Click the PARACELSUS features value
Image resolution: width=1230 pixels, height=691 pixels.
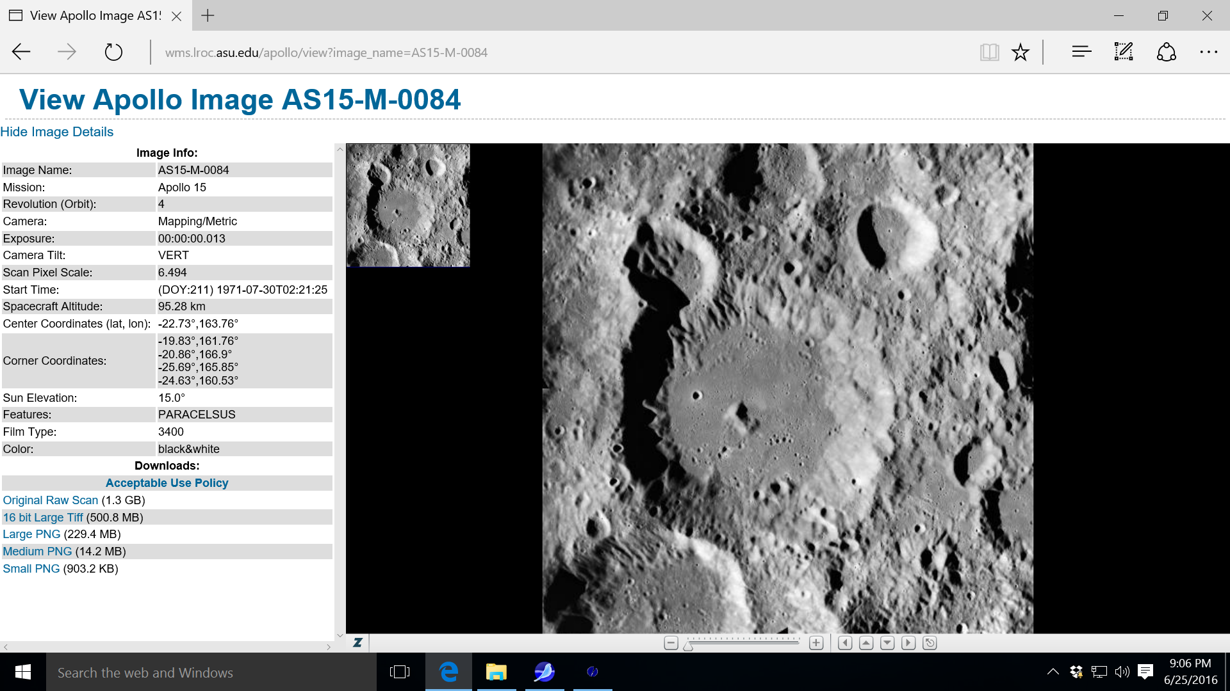[197, 415]
